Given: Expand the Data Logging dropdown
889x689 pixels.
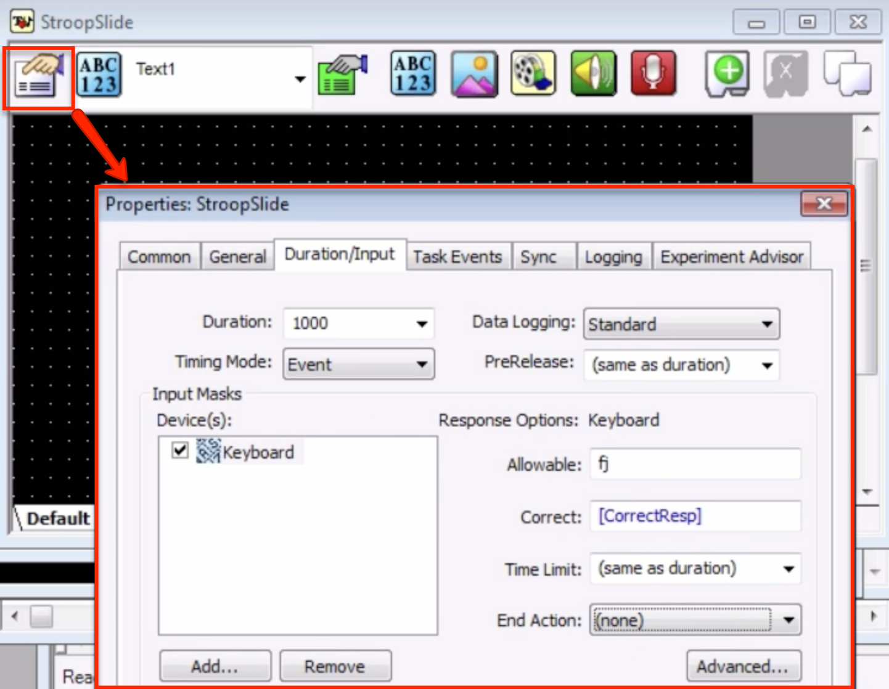Looking at the screenshot, I should pos(767,324).
